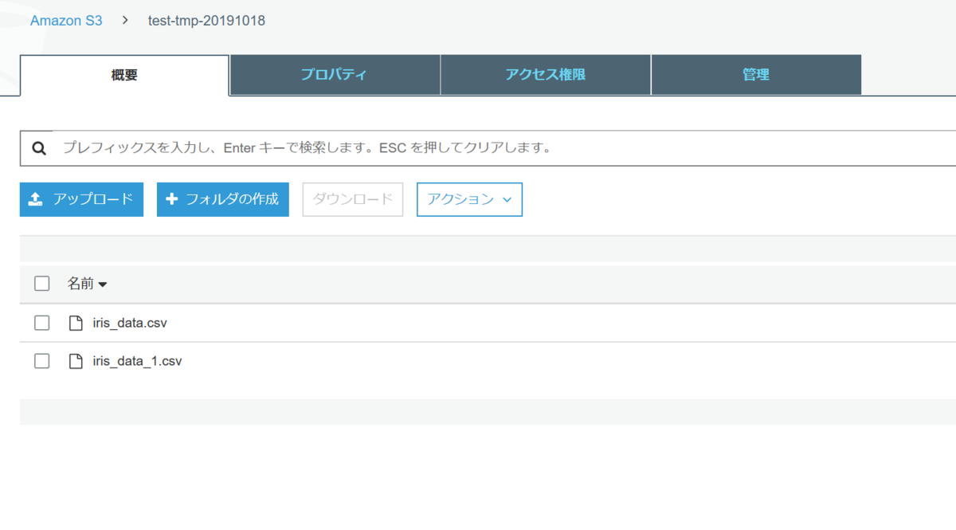956x530 pixels.
Task: Open the プロパティ tab
Action: coord(335,75)
